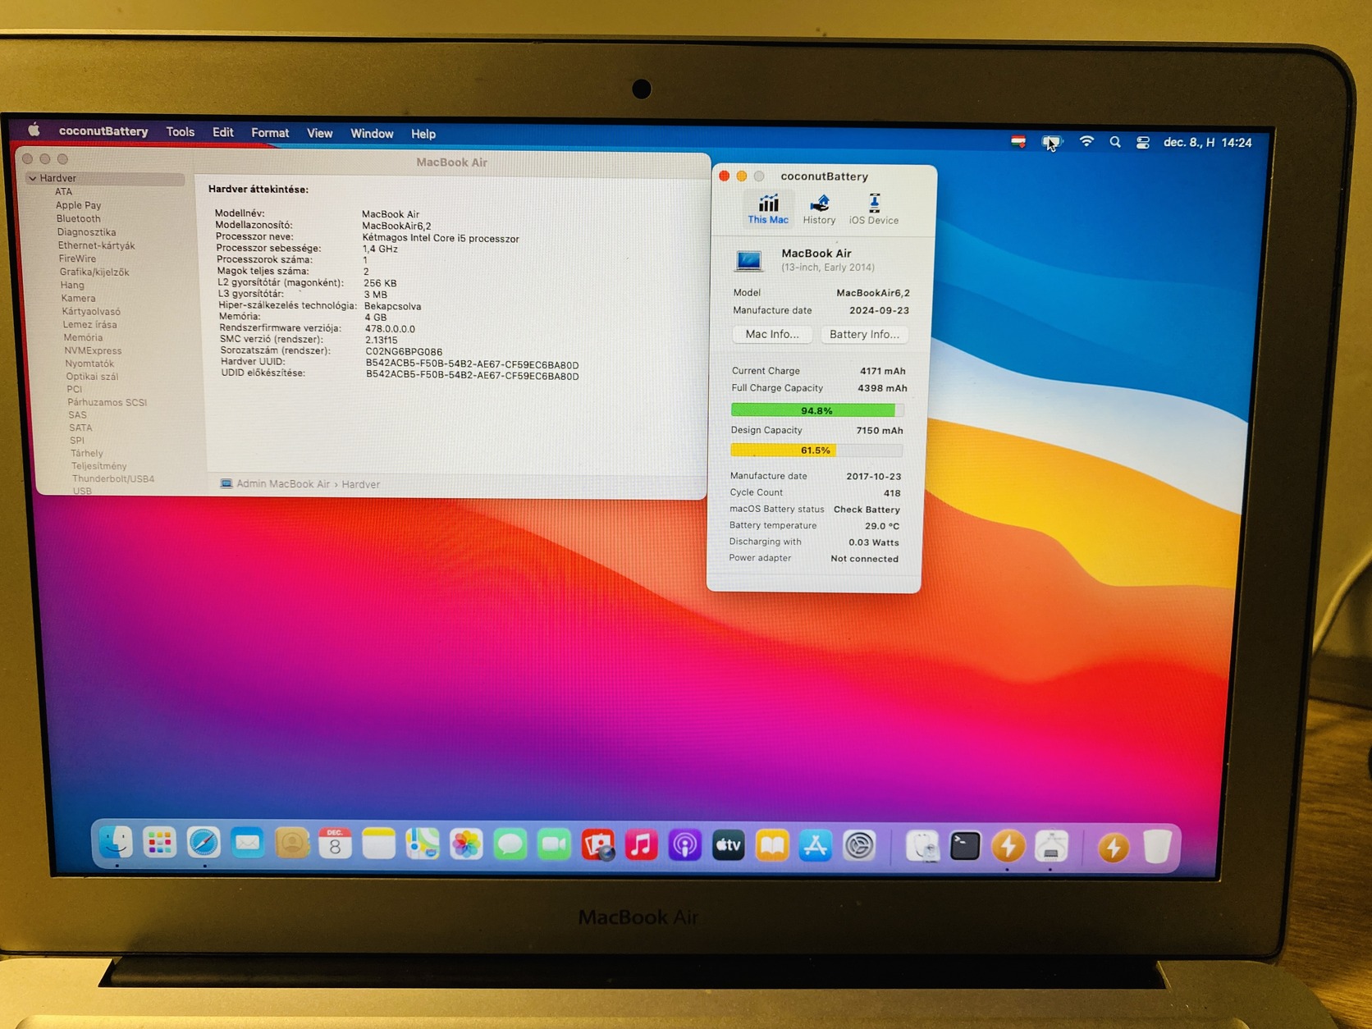Open Spotlight search in the menu bar
The width and height of the screenshot is (1372, 1029).
tap(1115, 142)
